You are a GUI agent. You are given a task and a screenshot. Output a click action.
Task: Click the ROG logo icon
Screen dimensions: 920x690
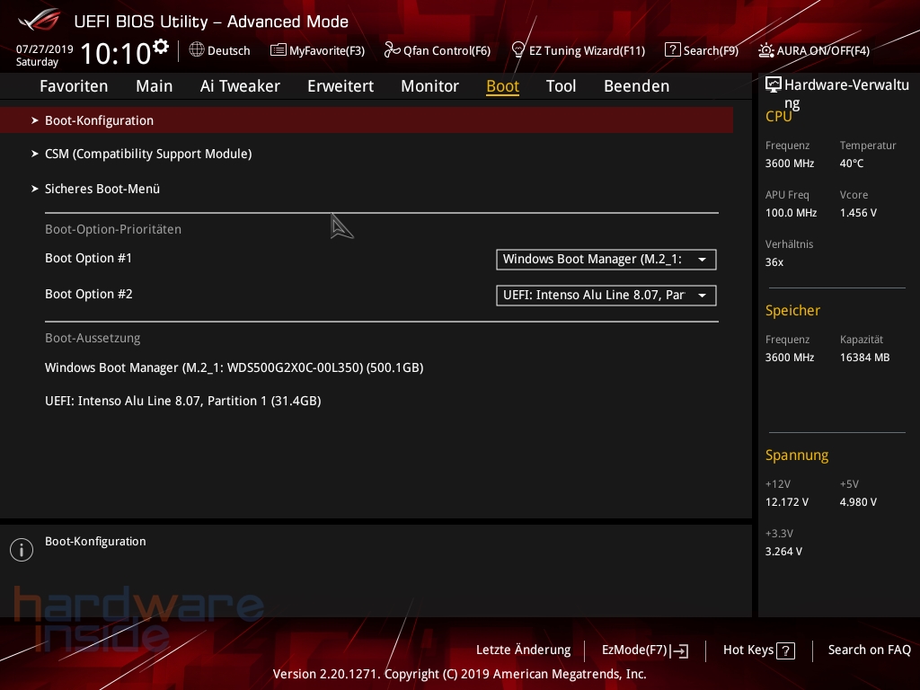click(40, 20)
